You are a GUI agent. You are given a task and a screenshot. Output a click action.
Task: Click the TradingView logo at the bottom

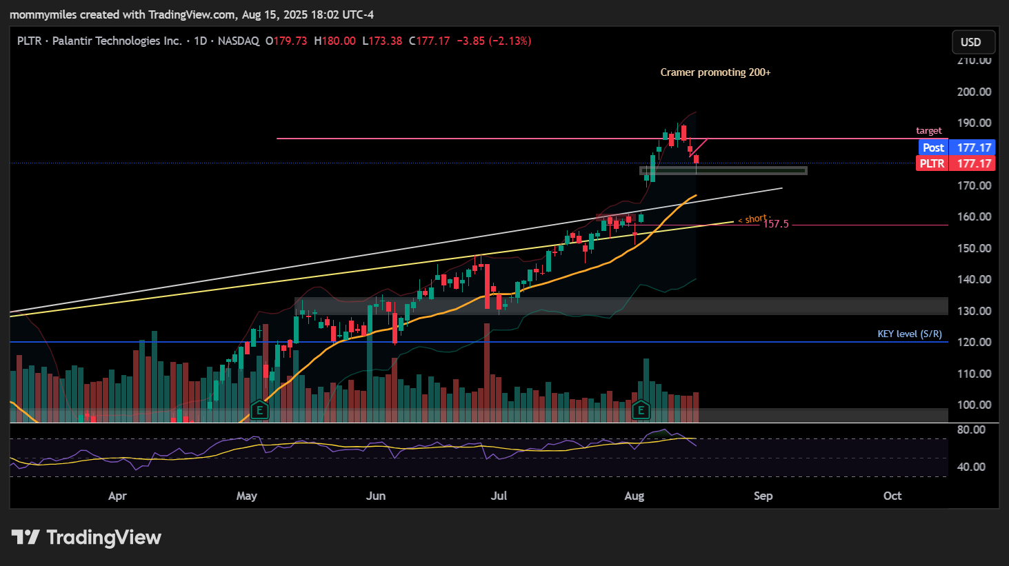[x=87, y=538]
